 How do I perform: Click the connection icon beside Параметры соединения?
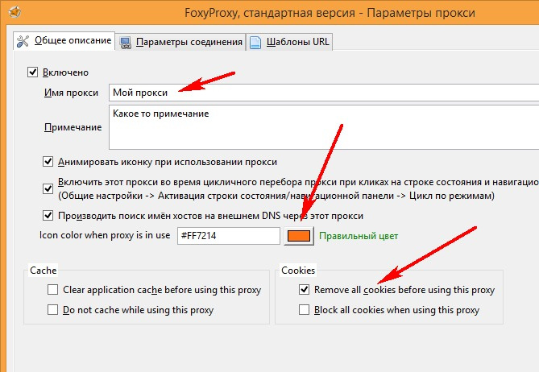pyautogui.click(x=126, y=42)
